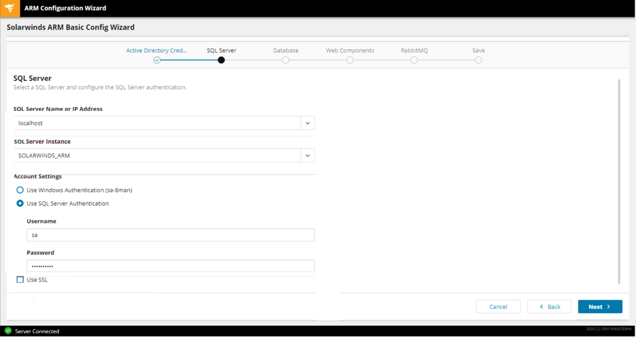636x337 pixels.
Task: Enable the Use SSL checkbox
Action: coord(20,280)
